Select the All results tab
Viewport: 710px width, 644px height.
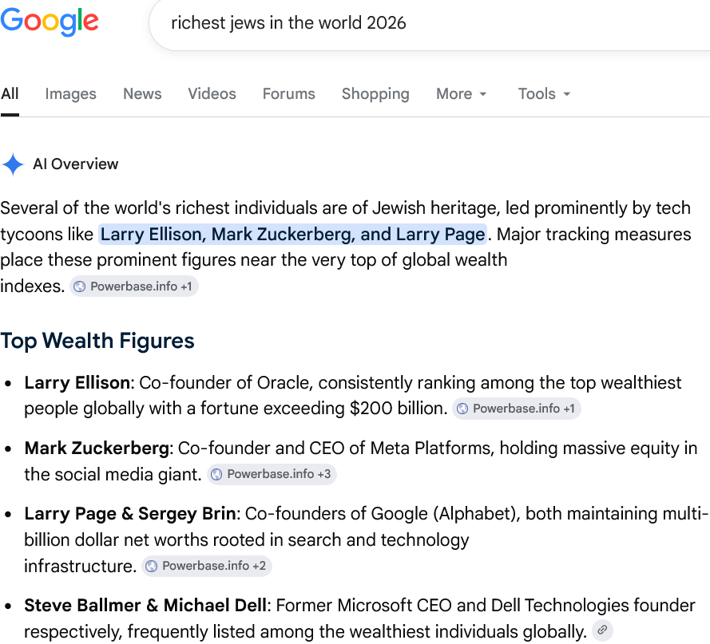pyautogui.click(x=10, y=94)
